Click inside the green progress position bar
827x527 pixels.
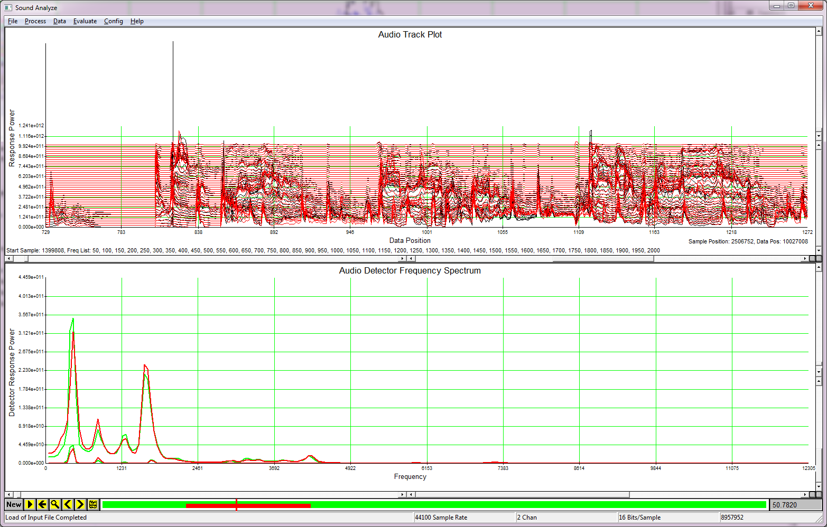point(476,504)
